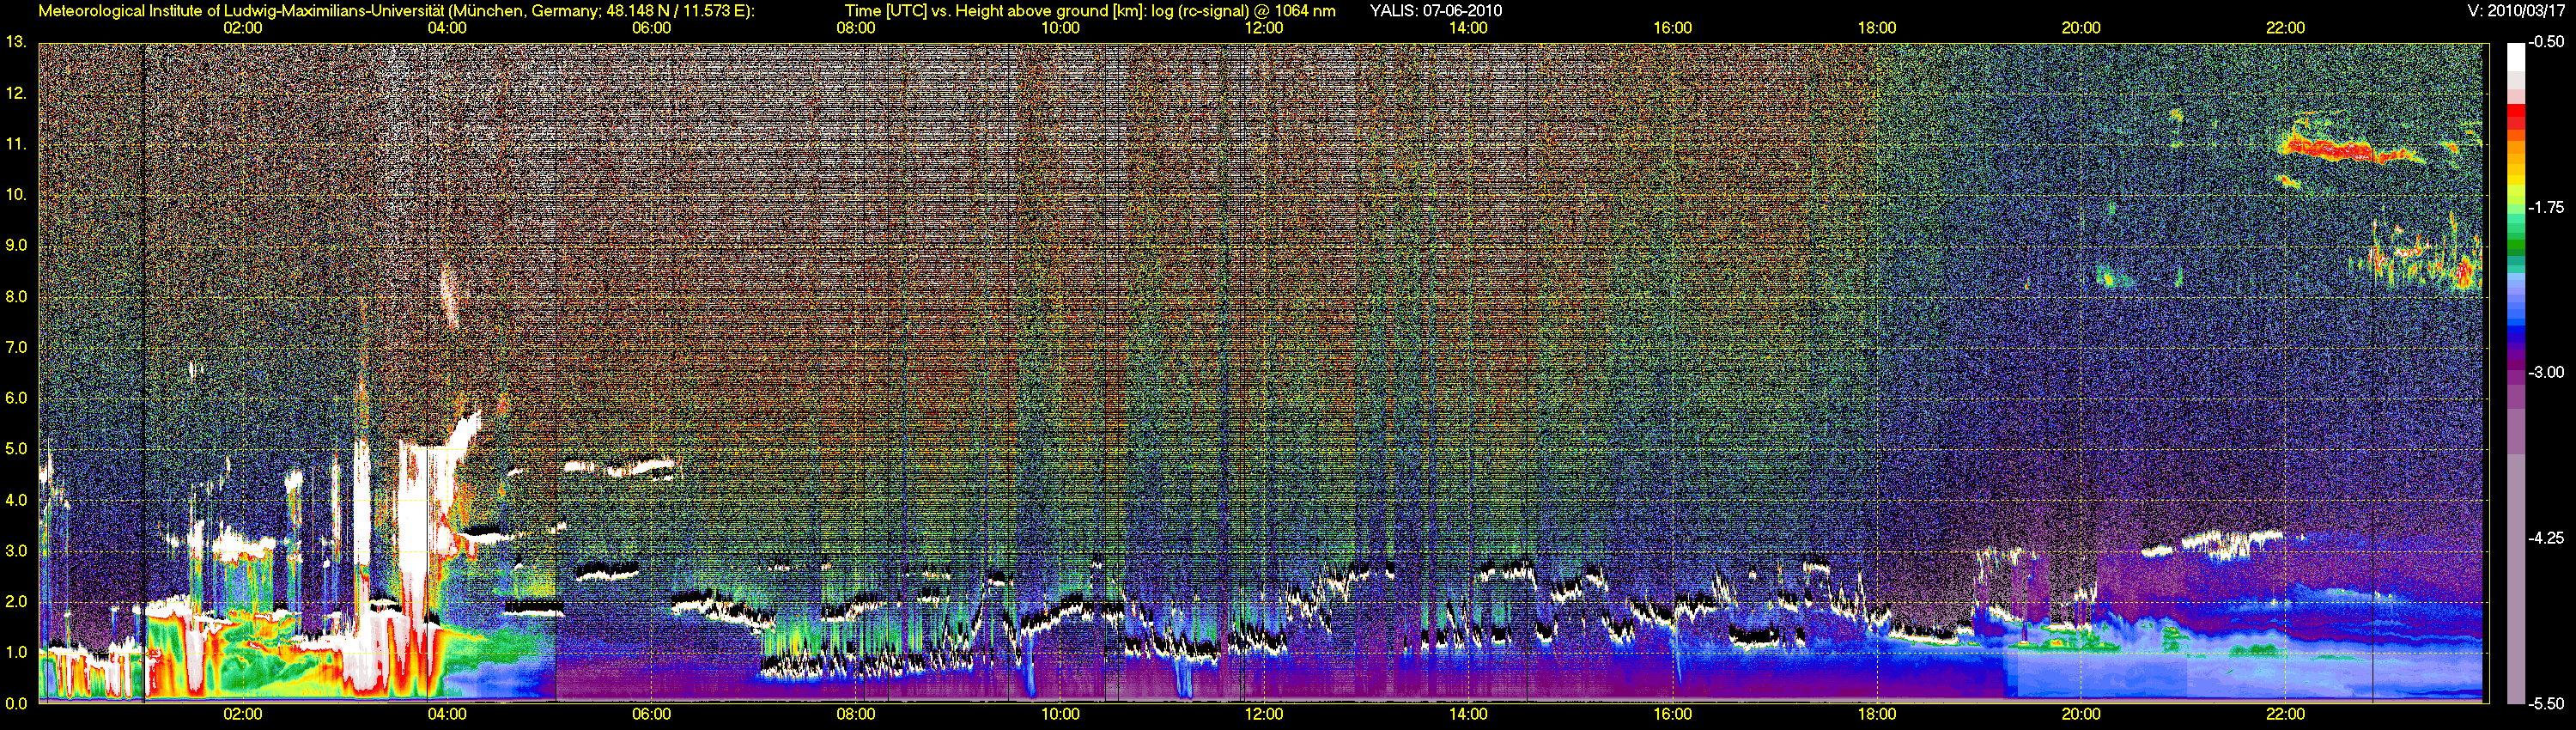Click the '14:00' label on the top time axis

pyautogui.click(x=1468, y=28)
